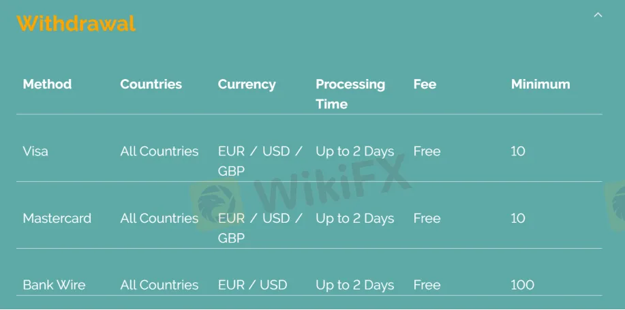
Task: Click Bank Wire's EUR / USD currency cell
Action: 252,285
